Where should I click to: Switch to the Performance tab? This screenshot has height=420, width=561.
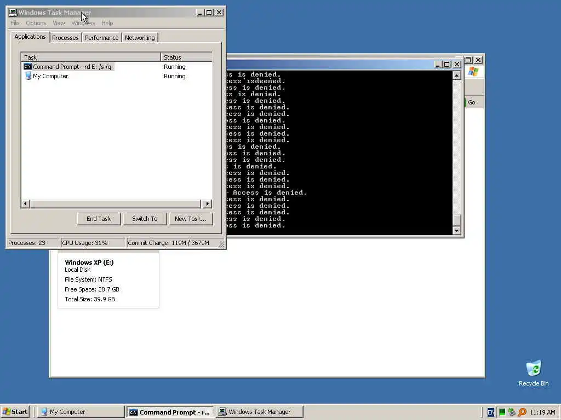101,38
